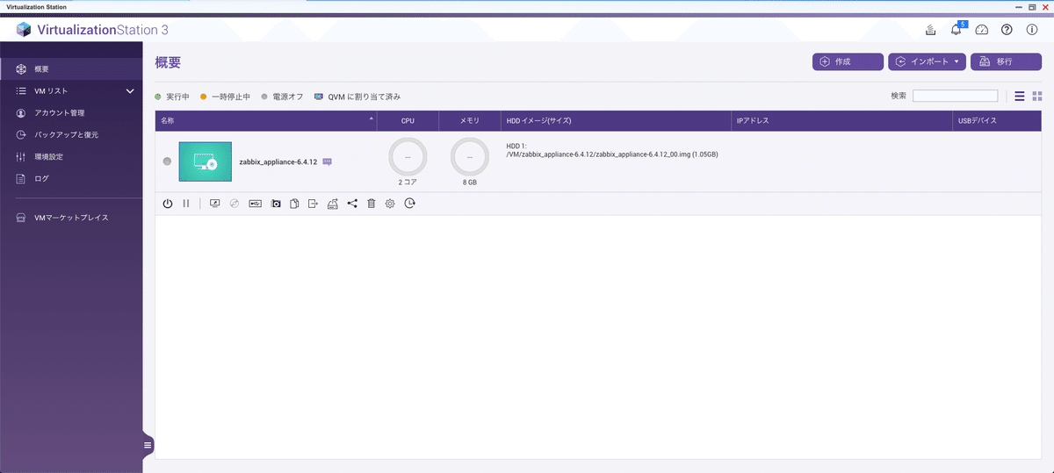Open VM schedule clock icon
Image resolution: width=1054 pixels, height=473 pixels.
[410, 204]
